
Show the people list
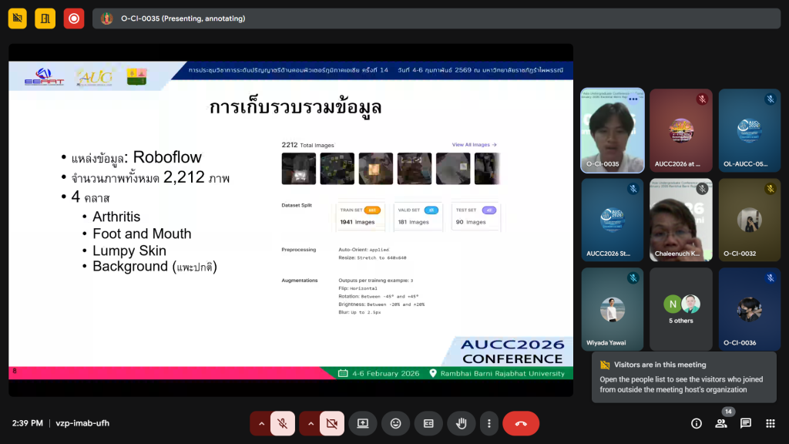(721, 423)
